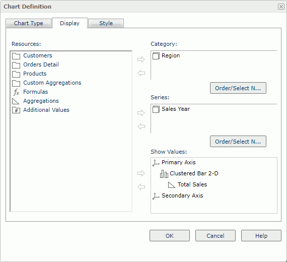
Task: Remove value from Show Values with left arrow
Action: click(x=141, y=187)
